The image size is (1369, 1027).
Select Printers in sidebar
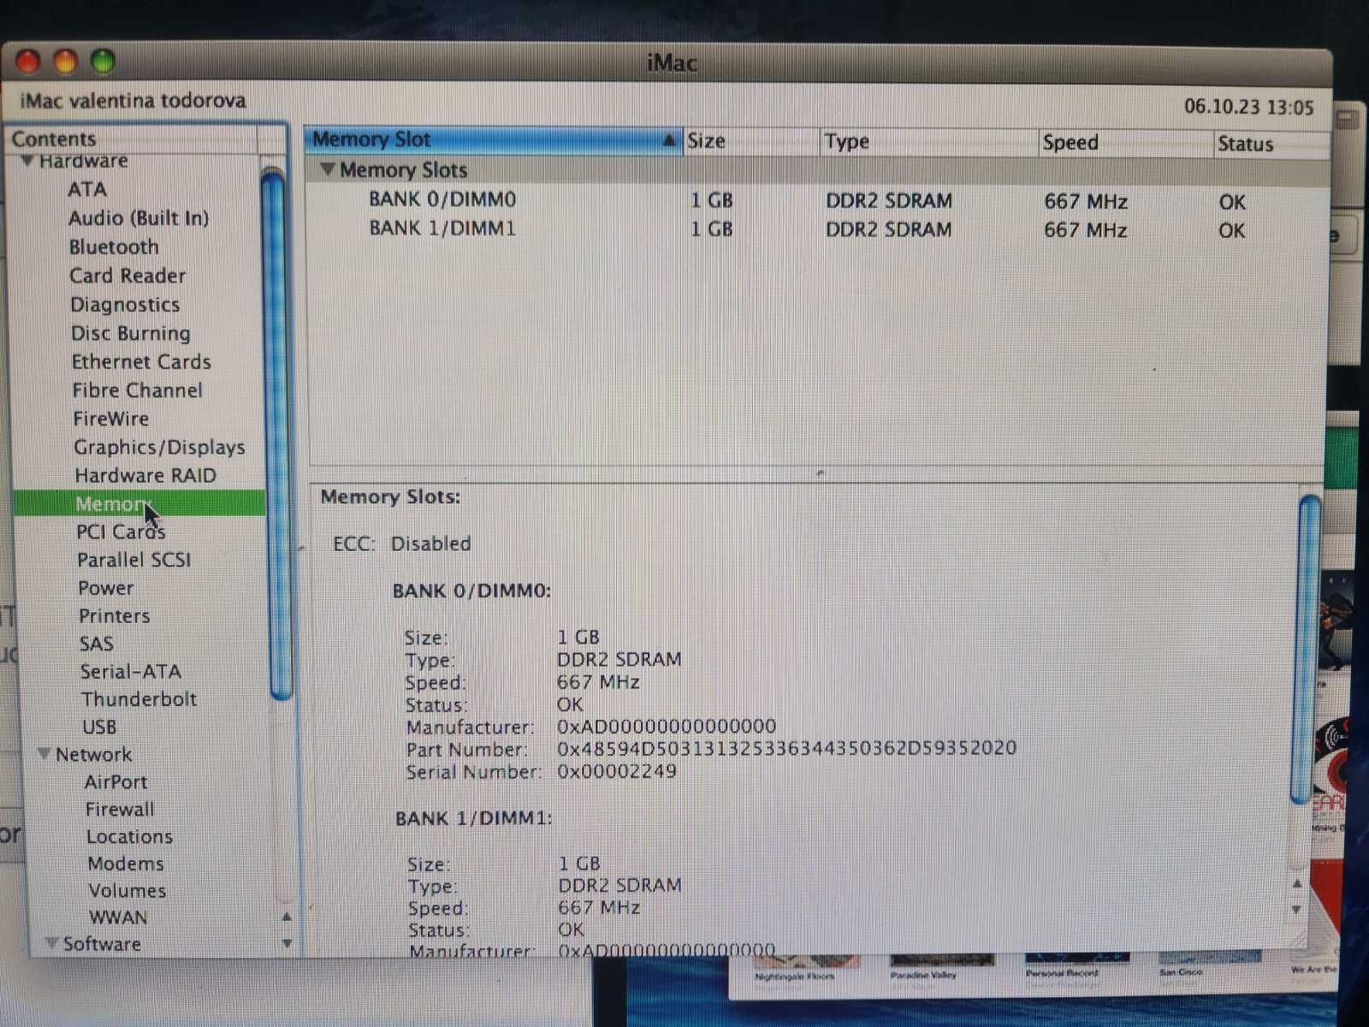[x=114, y=615]
